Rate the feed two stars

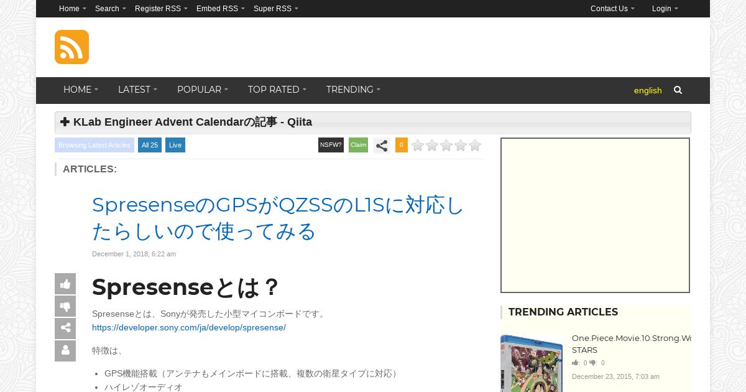click(x=432, y=146)
